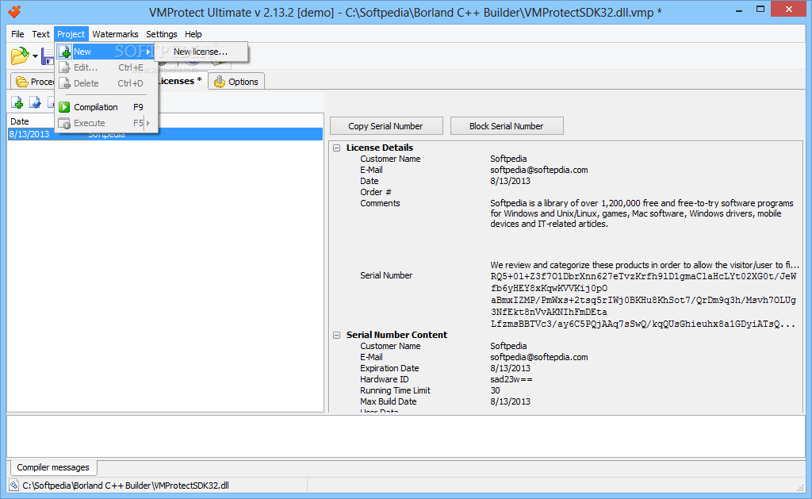
Task: Click the Comments property label
Action: (380, 203)
